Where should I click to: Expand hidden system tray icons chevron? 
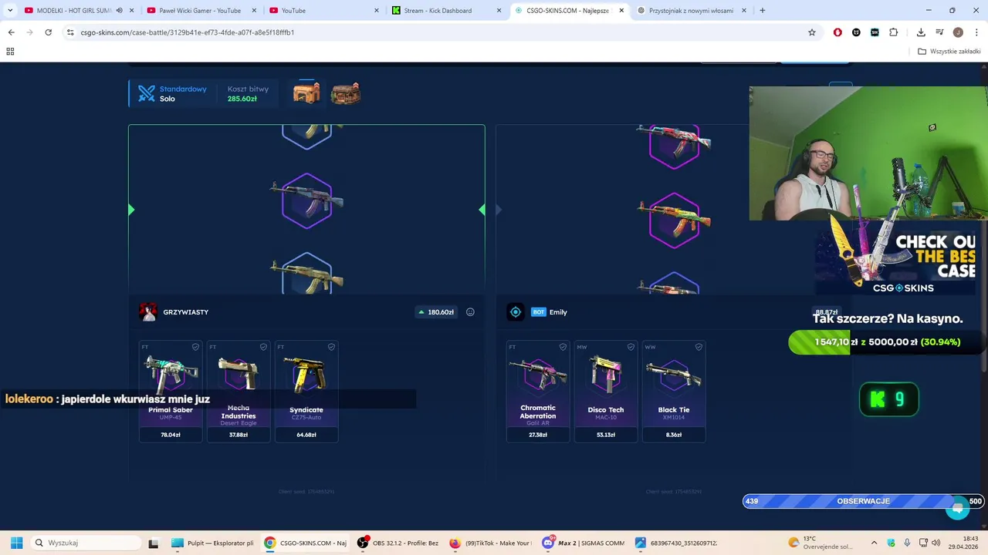tap(874, 543)
